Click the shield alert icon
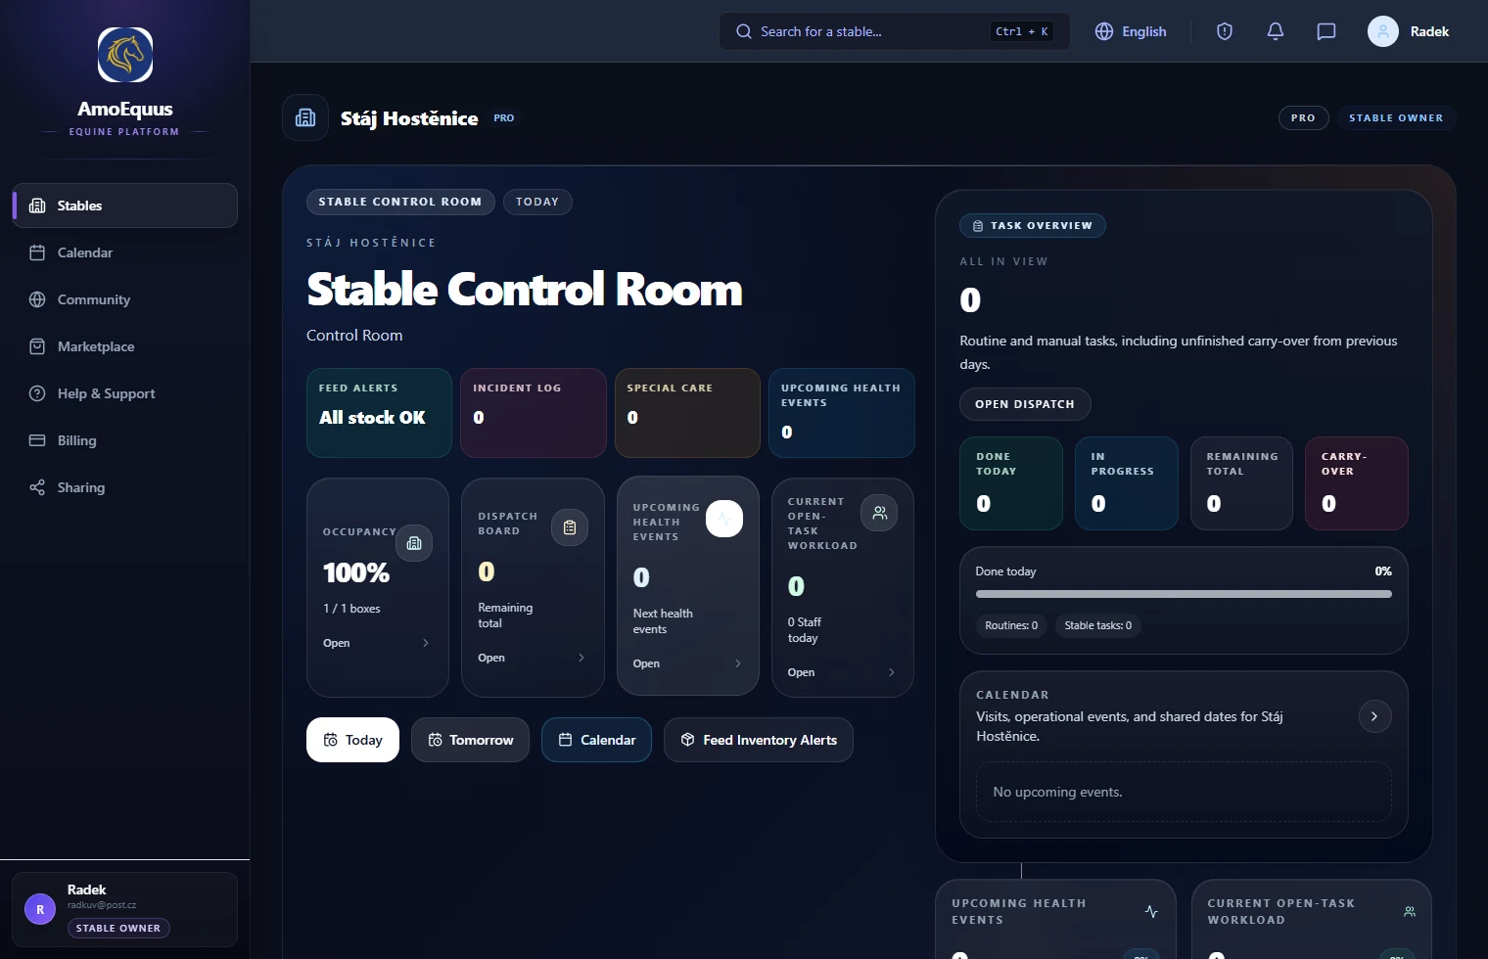The width and height of the screenshot is (1488, 959). coord(1224,31)
